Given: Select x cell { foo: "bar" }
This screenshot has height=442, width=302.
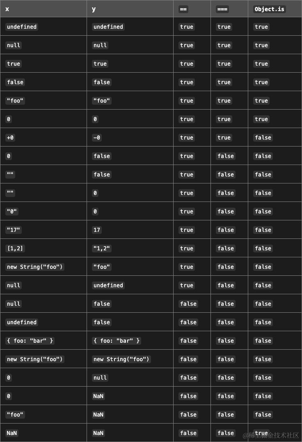Looking at the screenshot, I should (x=30, y=341).
